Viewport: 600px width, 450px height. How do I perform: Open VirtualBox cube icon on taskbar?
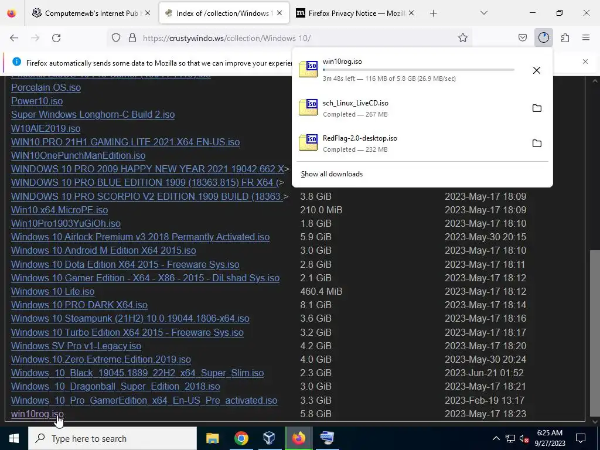coord(270,438)
